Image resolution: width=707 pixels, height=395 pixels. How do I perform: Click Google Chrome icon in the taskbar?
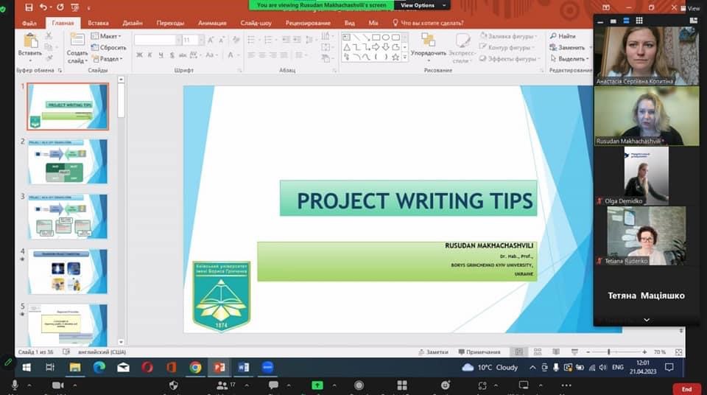tap(195, 367)
